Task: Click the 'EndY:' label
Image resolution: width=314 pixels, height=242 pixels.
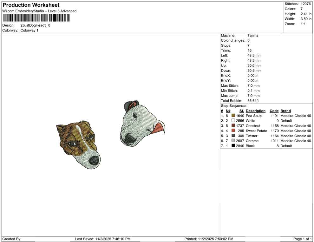Action: (x=226, y=81)
